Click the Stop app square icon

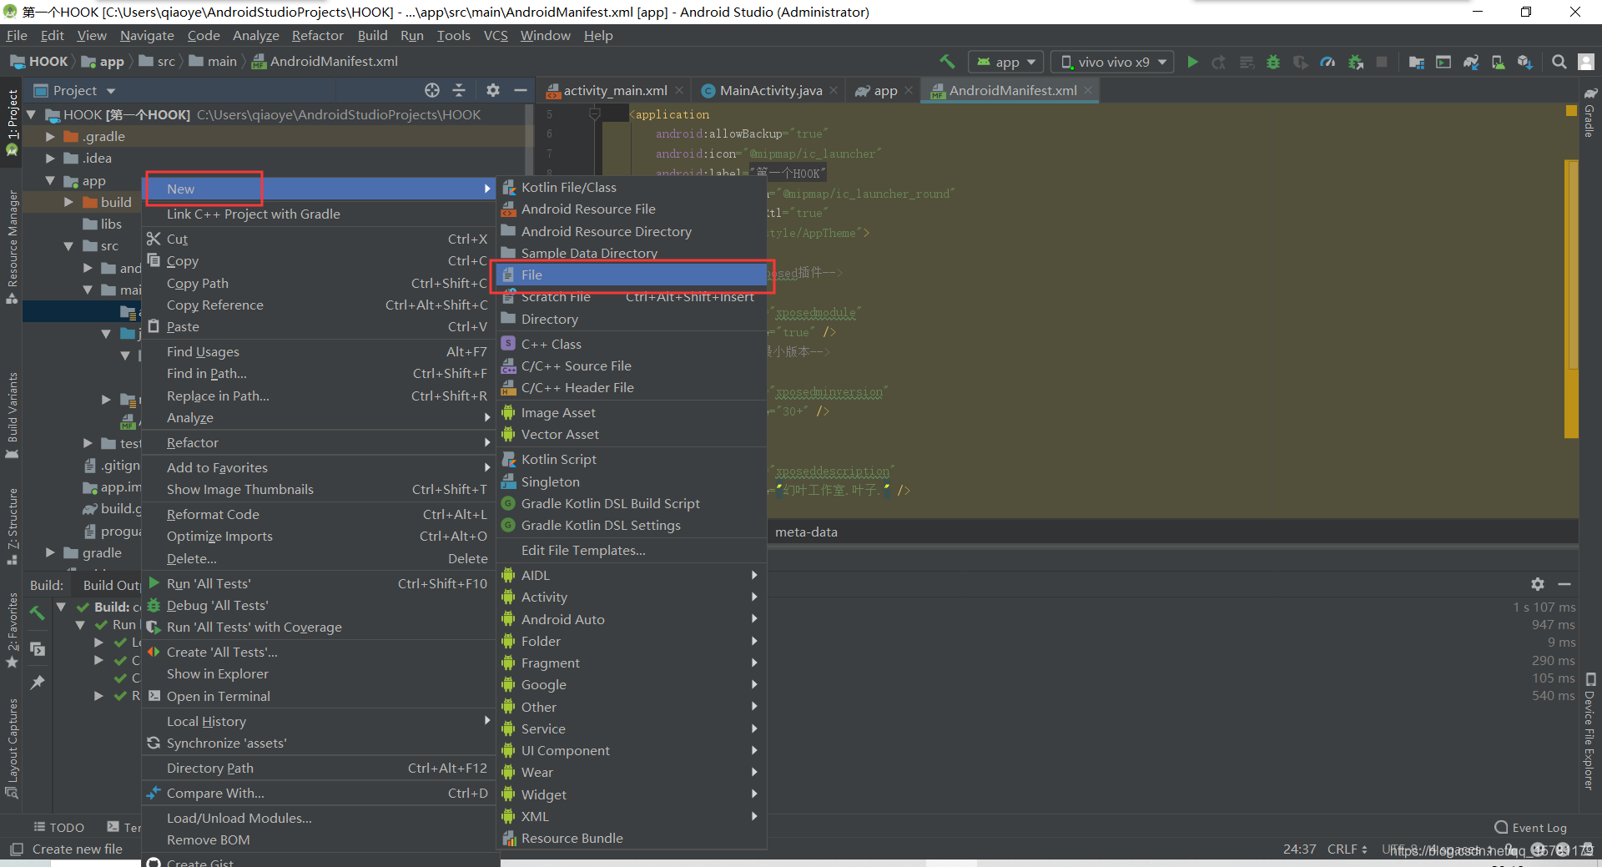[x=1382, y=62]
